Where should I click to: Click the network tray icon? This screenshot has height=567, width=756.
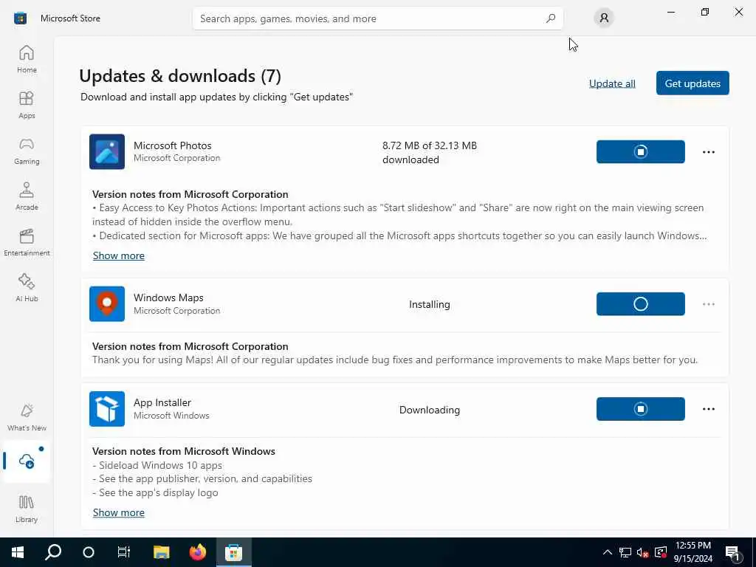625,552
